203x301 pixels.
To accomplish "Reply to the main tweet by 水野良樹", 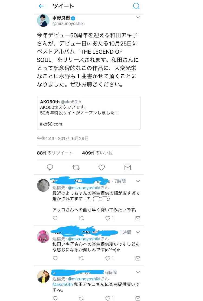I will (x=50, y=167).
